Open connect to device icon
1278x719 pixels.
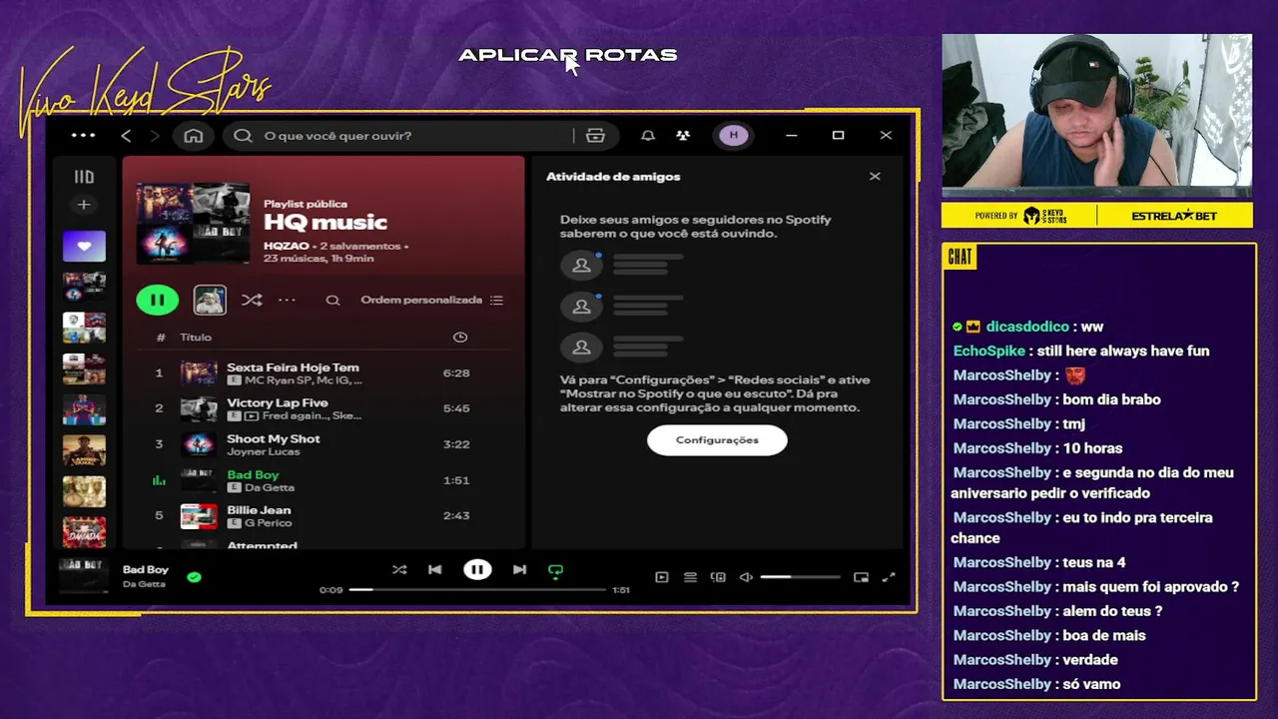718,577
